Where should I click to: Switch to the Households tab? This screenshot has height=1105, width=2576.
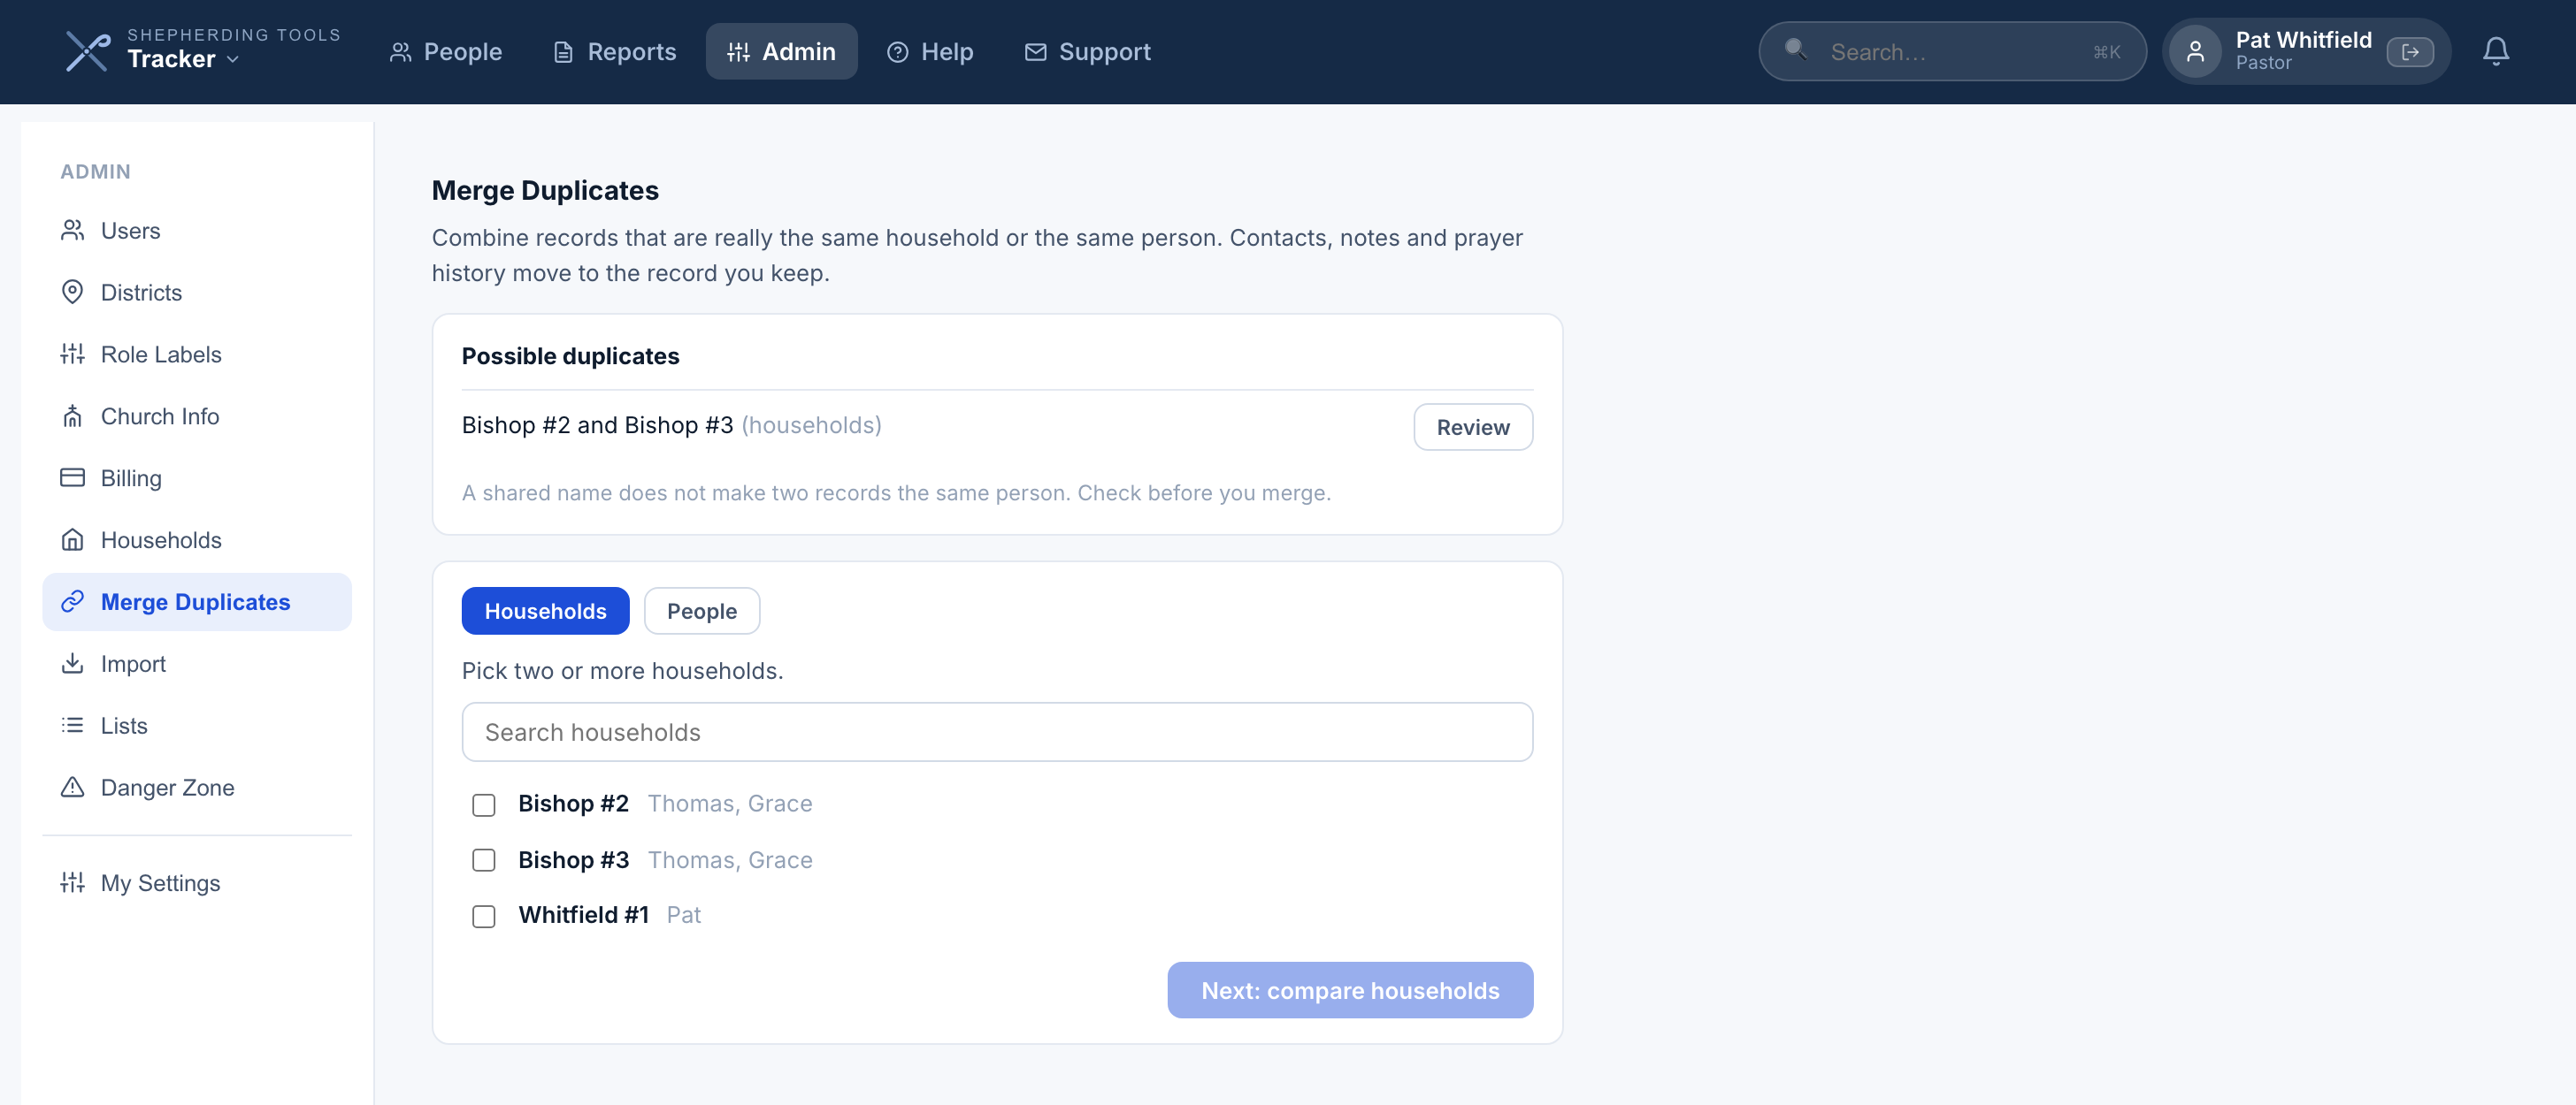coord(545,612)
